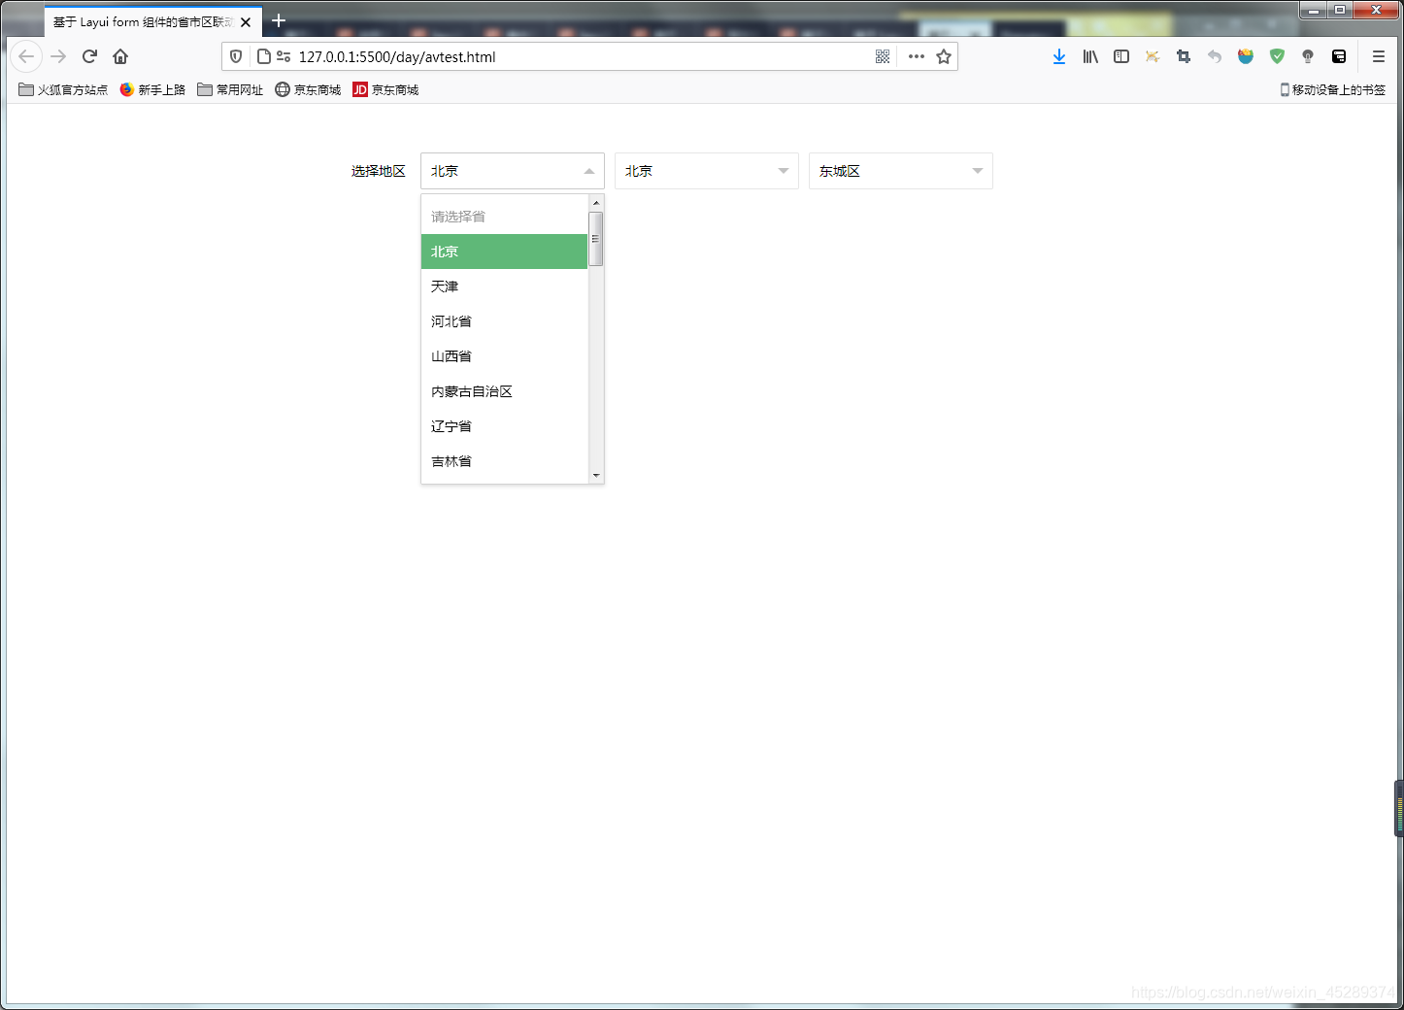Open the QR code icon in address bar
Image resolution: width=1404 pixels, height=1010 pixels.
882,56
